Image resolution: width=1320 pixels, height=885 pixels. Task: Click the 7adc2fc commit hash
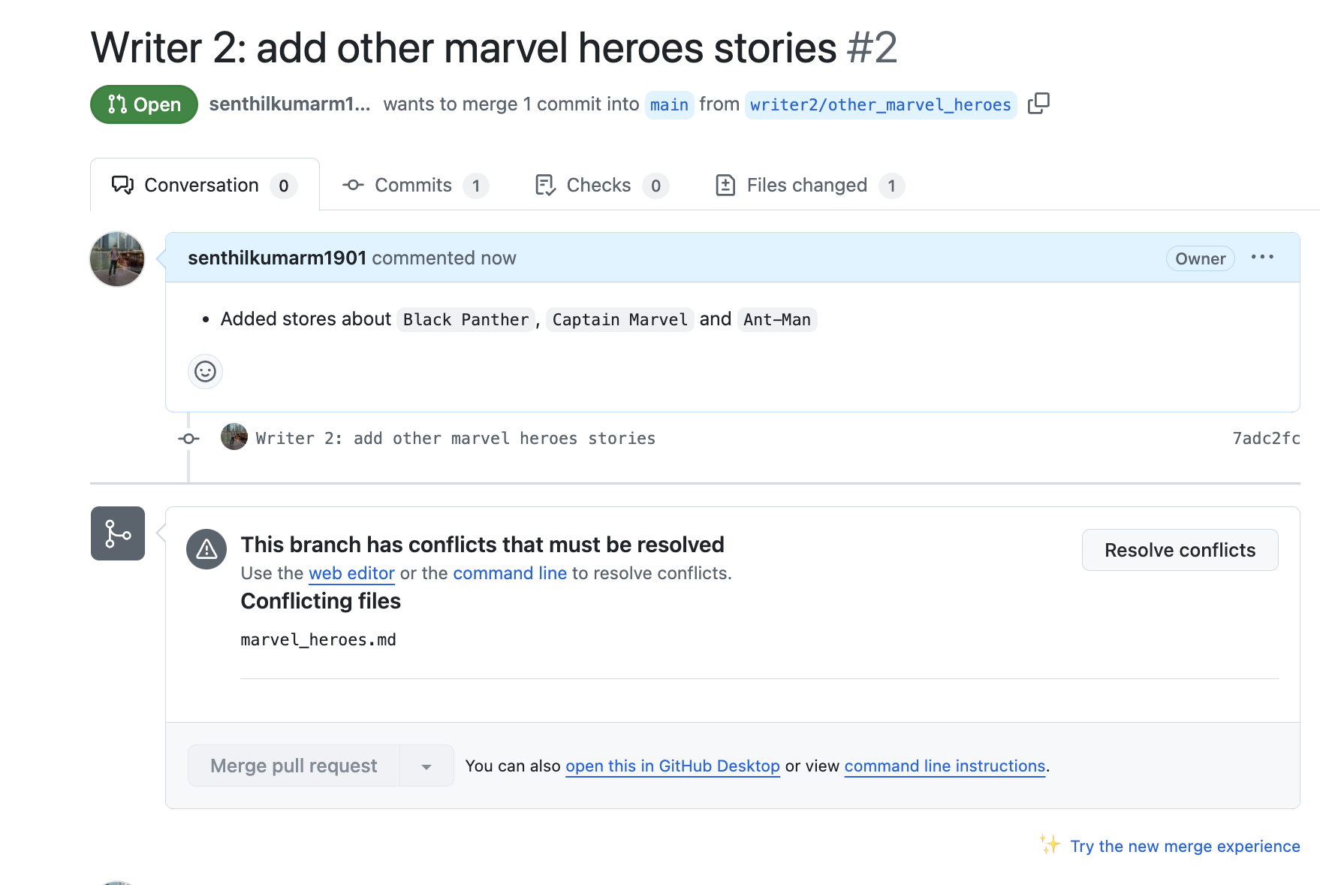pyautogui.click(x=1266, y=439)
